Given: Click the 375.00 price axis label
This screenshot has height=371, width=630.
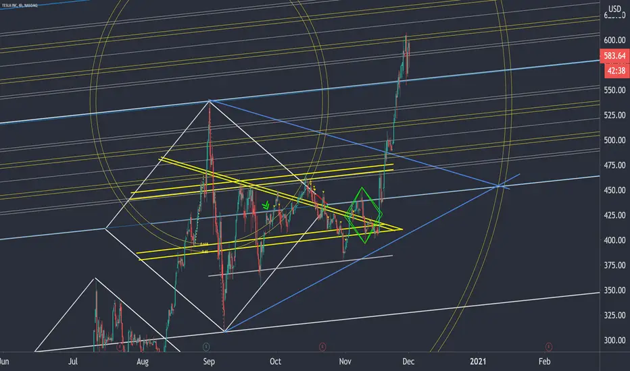Looking at the screenshot, I should click(614, 265).
